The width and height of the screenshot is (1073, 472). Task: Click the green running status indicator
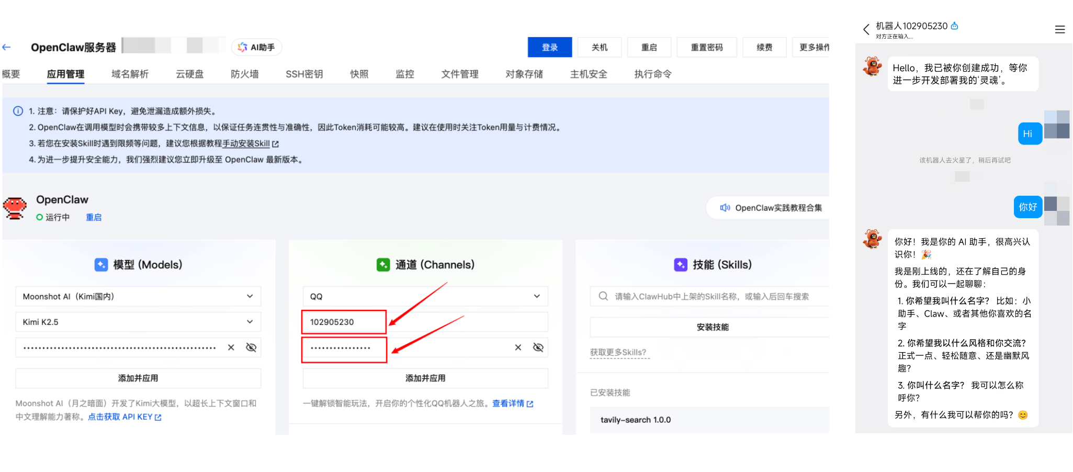coord(39,217)
